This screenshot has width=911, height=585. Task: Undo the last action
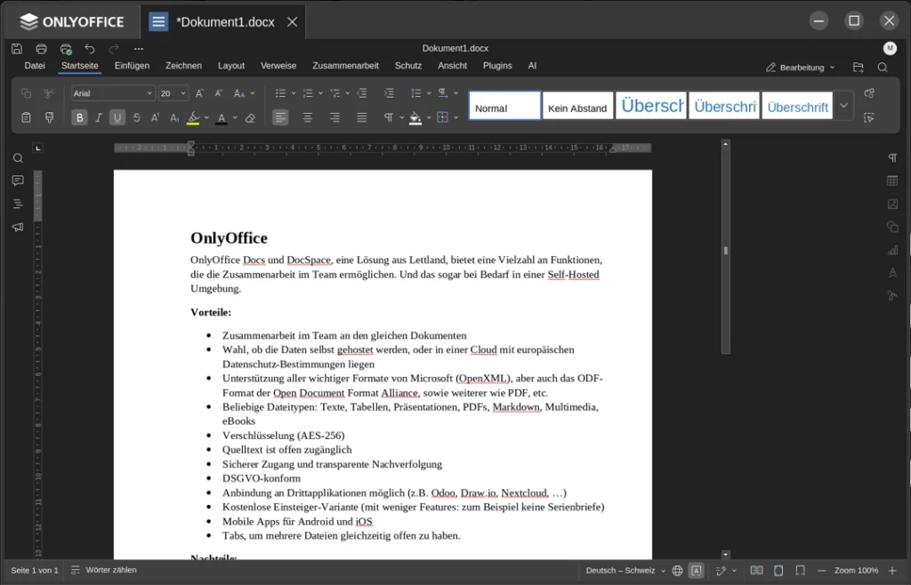(90, 49)
